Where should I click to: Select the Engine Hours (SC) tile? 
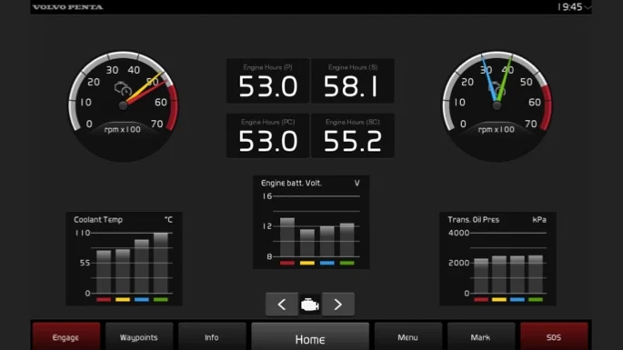[x=353, y=135]
